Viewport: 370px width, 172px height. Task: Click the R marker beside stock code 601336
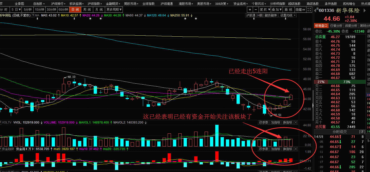[x=318, y=9]
